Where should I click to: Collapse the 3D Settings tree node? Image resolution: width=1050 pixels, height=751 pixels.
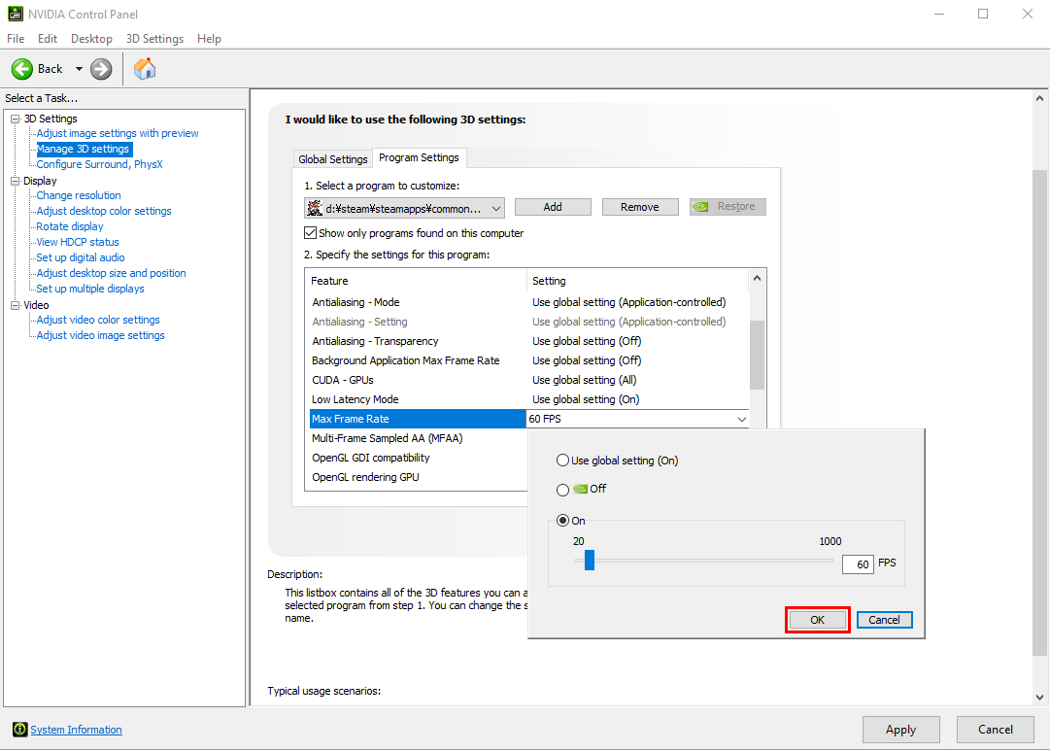point(15,119)
